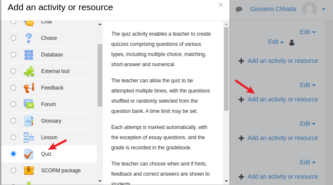This screenshot has width=333, height=185.
Task: Click the Forum speech bubbles icon
Action: click(x=29, y=104)
